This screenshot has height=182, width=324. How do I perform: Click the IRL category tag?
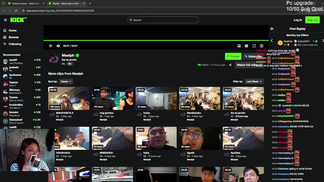pos(64,64)
